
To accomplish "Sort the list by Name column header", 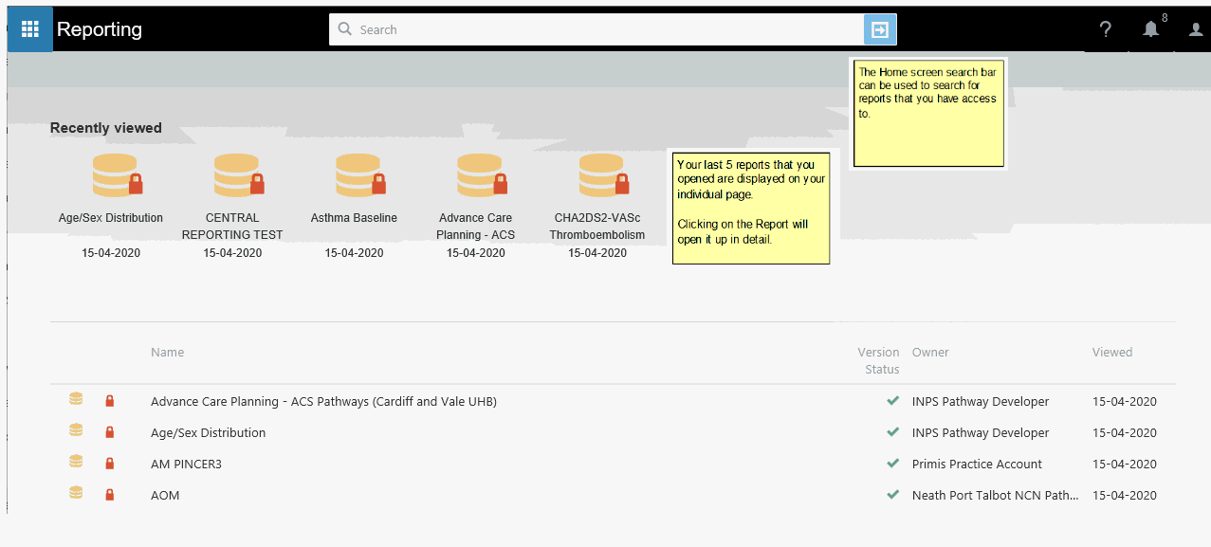I will pos(167,353).
